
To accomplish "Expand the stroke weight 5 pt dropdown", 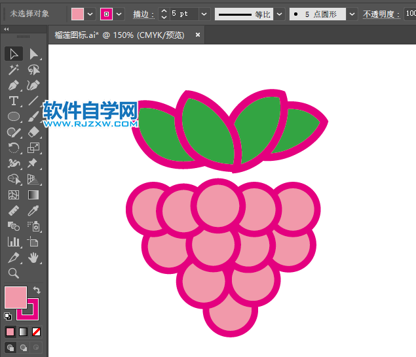I will pyautogui.click(x=204, y=14).
